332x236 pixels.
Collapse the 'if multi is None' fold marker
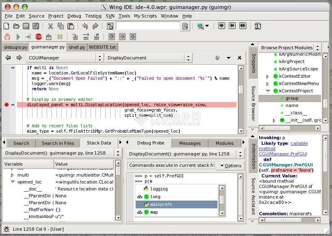click(13, 68)
